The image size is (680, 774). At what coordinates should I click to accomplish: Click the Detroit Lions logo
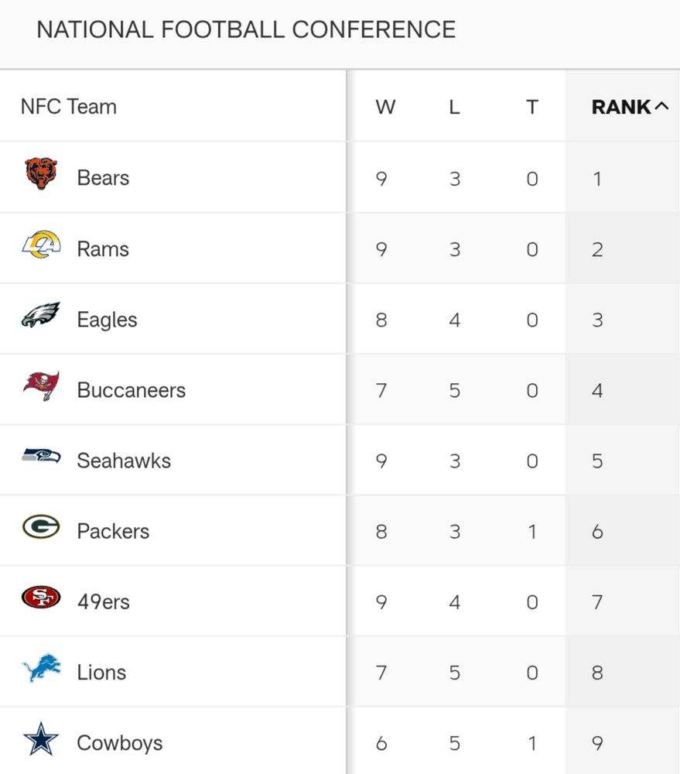42,668
